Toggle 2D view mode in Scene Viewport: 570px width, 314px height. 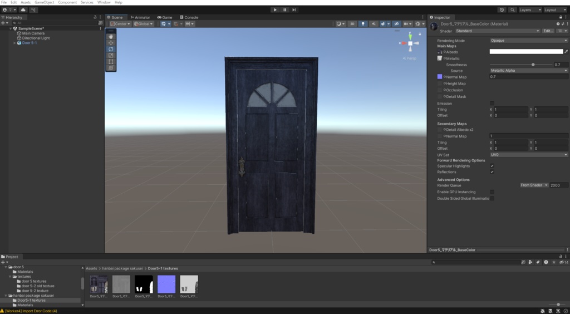point(352,23)
